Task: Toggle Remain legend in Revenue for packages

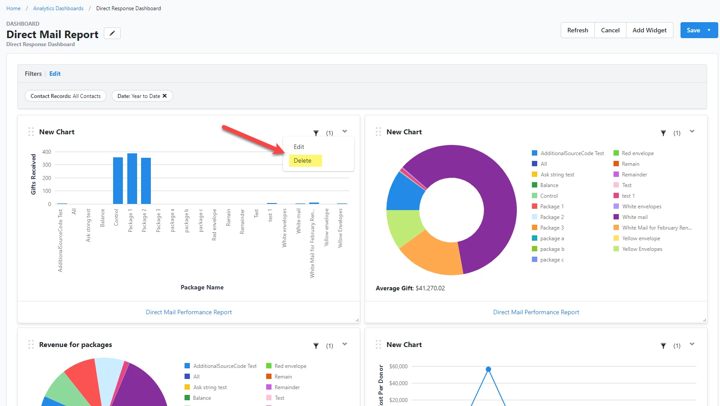Action: point(279,377)
